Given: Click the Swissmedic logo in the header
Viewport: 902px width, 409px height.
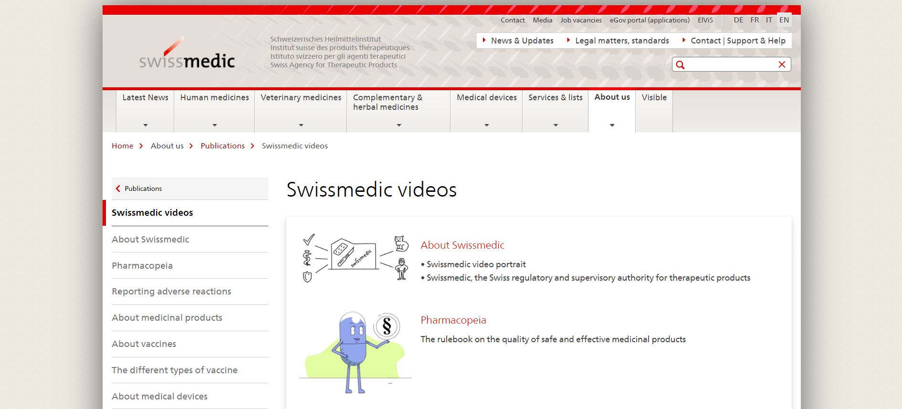Looking at the screenshot, I should [187, 54].
